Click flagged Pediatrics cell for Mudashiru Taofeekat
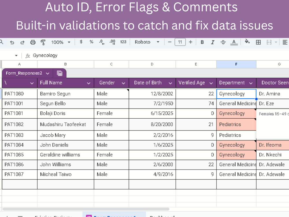 tap(236, 124)
